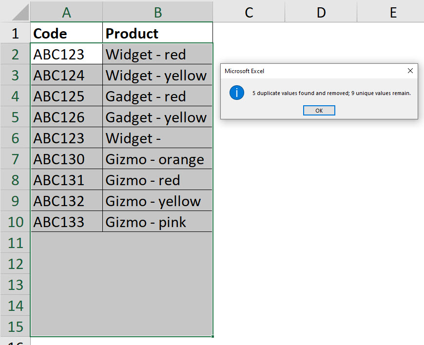This screenshot has width=424, height=345.
Task: Select column A header
Action: [67, 12]
